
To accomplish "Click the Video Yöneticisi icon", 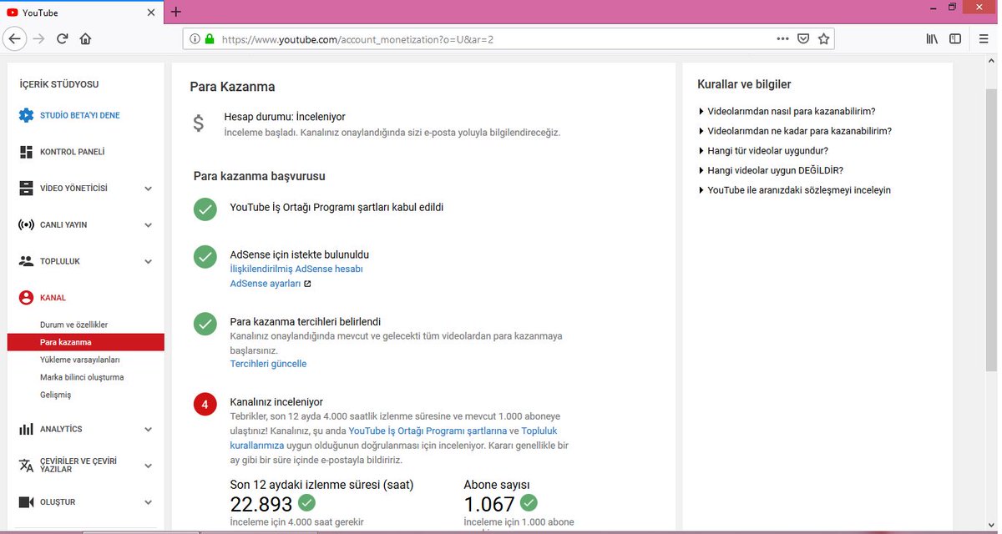I will 26,189.
